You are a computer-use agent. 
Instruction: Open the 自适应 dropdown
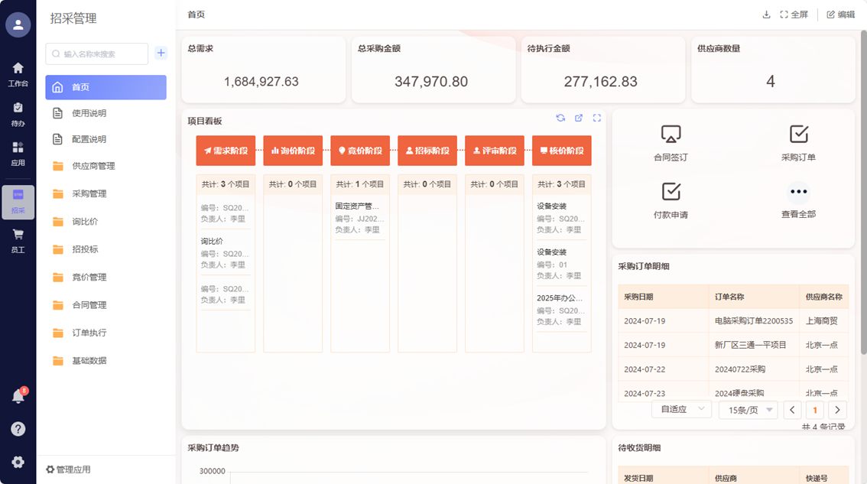click(x=681, y=410)
